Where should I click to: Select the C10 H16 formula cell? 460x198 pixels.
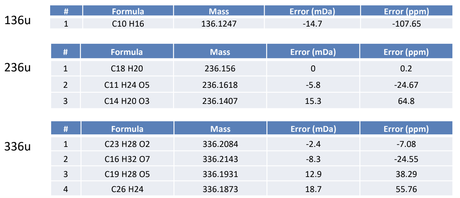tap(128, 24)
